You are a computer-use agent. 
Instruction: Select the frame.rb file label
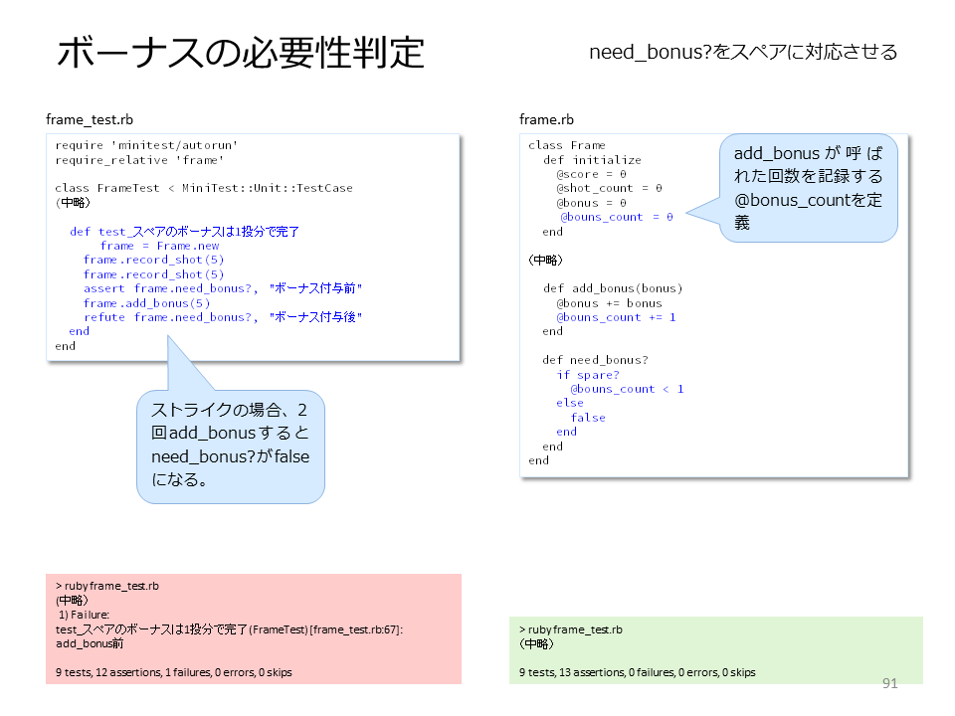[546, 119]
